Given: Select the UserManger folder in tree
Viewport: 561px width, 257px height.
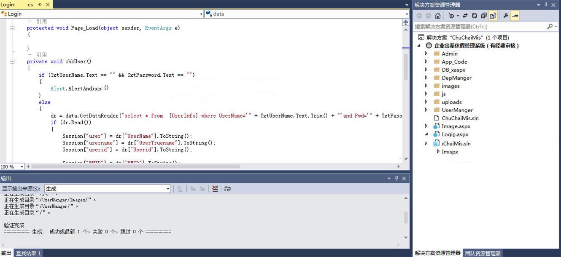Looking at the screenshot, I should coord(457,110).
